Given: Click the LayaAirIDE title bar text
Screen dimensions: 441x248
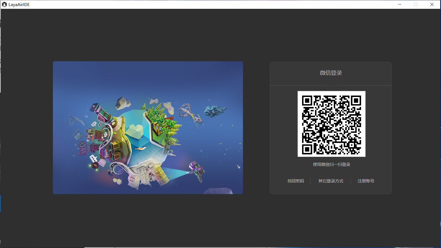Looking at the screenshot, I should pyautogui.click(x=19, y=4).
